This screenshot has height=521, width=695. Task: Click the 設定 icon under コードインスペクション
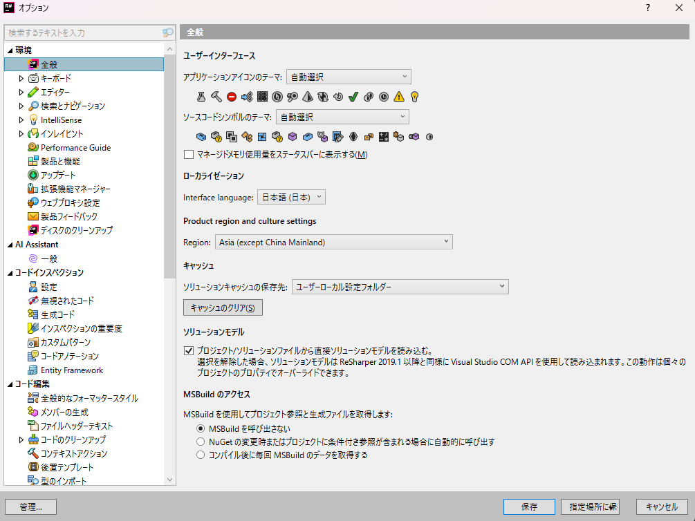33,287
